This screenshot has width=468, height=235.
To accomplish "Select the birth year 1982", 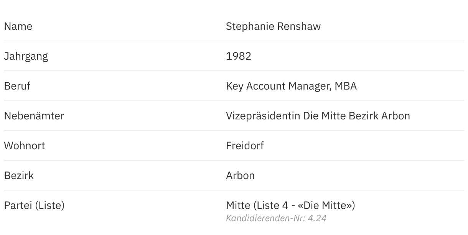I will pos(239,56).
